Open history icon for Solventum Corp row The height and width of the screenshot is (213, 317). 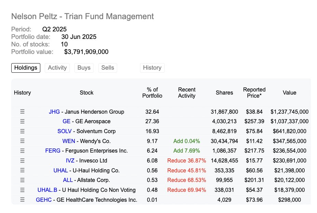pyautogui.click(x=22, y=131)
